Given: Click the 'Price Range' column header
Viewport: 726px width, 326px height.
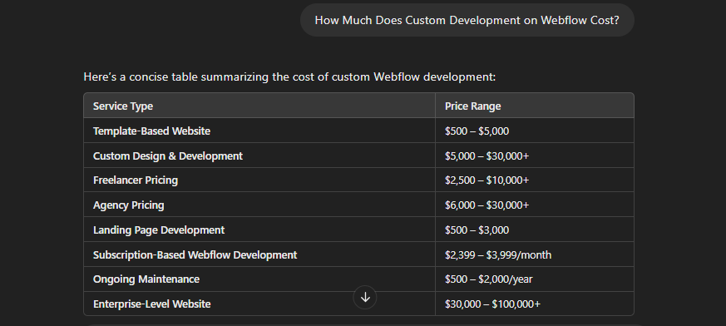Looking at the screenshot, I should coord(535,106).
